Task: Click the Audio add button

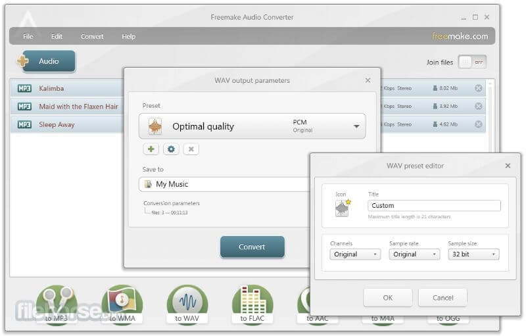Action: point(46,61)
